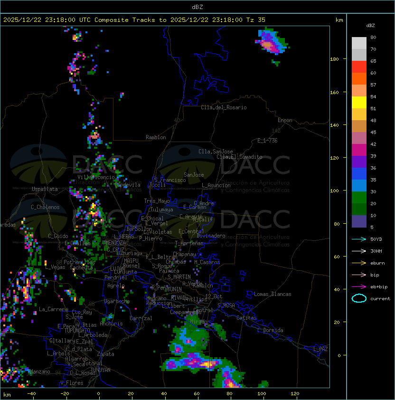
Task: Click the E_1-736 place label
Action: [267, 141]
